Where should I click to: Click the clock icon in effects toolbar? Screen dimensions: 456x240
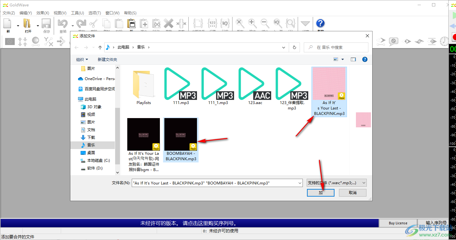pyautogui.click(x=444, y=41)
